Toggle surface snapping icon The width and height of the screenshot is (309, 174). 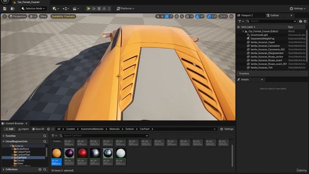[x=182, y=16]
